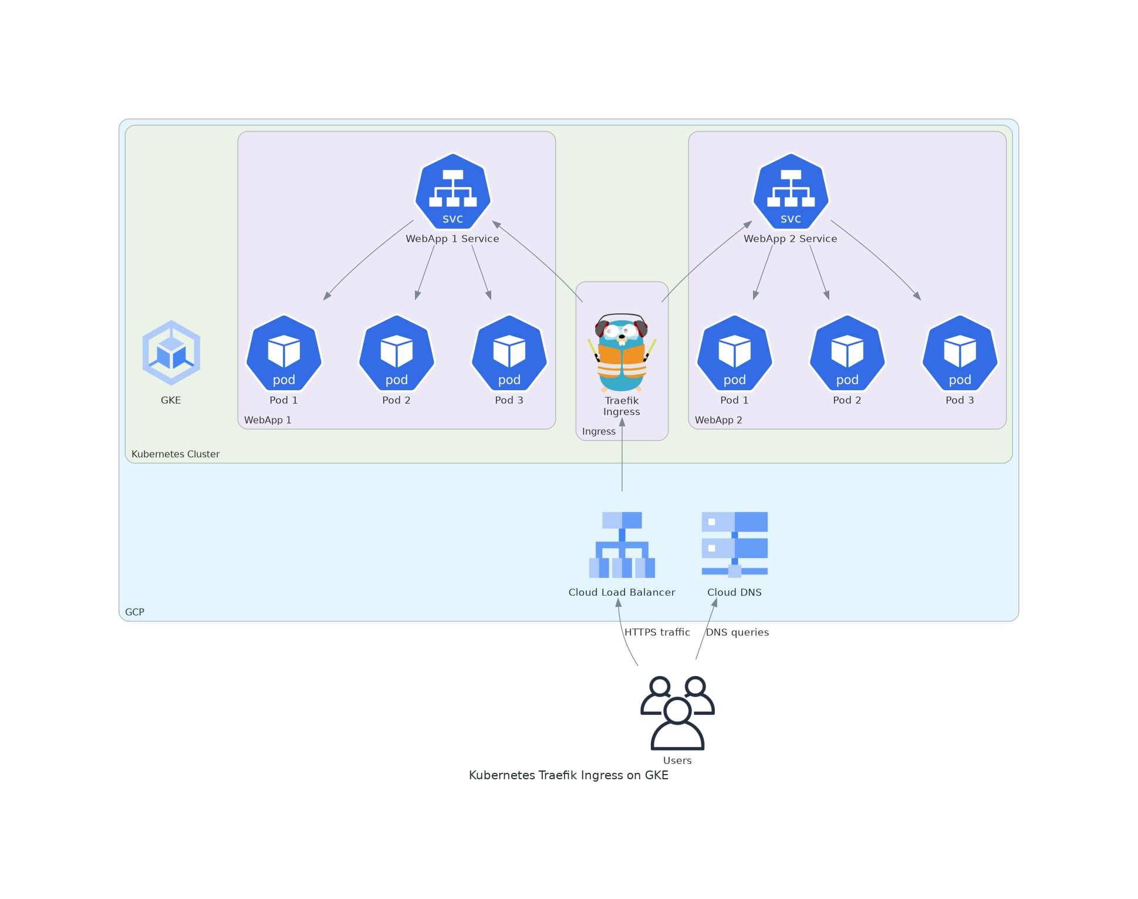Click Pod 1 icon in WebApp 2
Viewport: 1138px width, 899px height.
point(734,354)
